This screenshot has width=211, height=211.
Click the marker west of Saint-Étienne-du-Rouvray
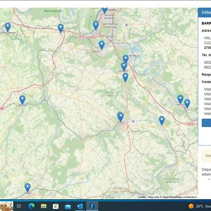tap(96, 25)
